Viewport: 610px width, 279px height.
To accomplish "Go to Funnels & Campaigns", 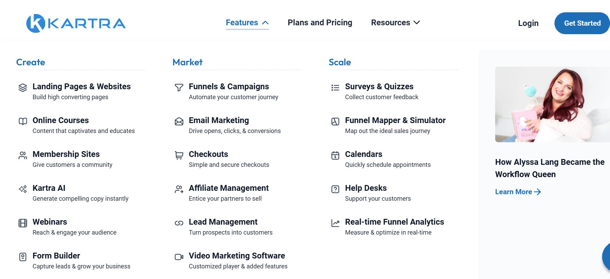I will click(229, 87).
